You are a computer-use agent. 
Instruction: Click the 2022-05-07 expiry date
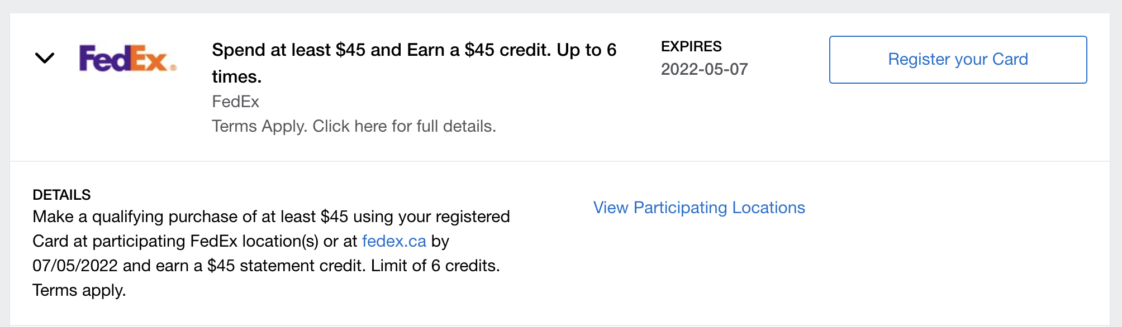click(x=704, y=69)
